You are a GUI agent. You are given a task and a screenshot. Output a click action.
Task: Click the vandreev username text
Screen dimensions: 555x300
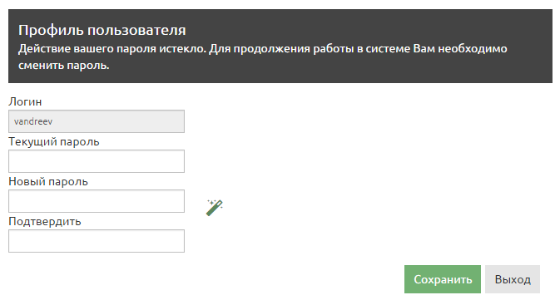click(33, 121)
